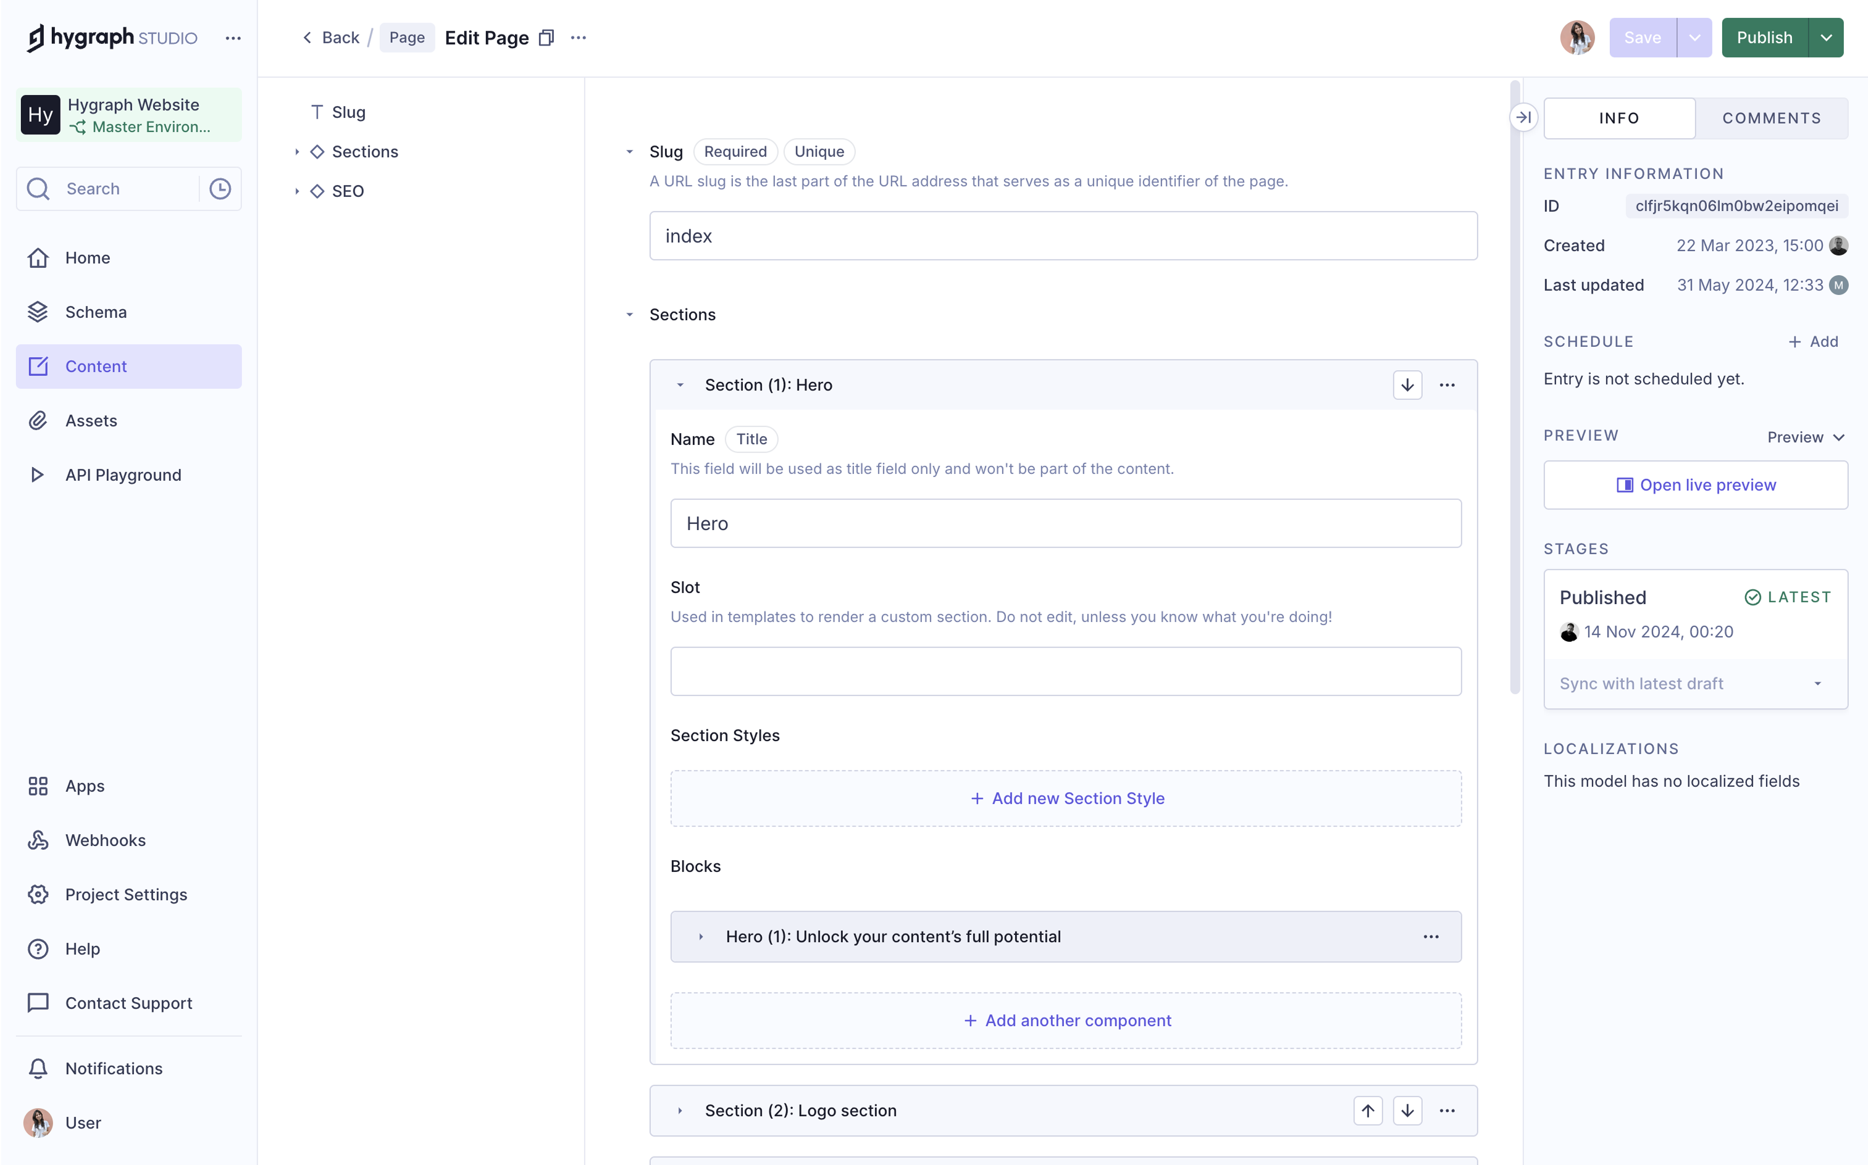Click the search history clock icon
The image size is (1868, 1165).
click(x=220, y=189)
